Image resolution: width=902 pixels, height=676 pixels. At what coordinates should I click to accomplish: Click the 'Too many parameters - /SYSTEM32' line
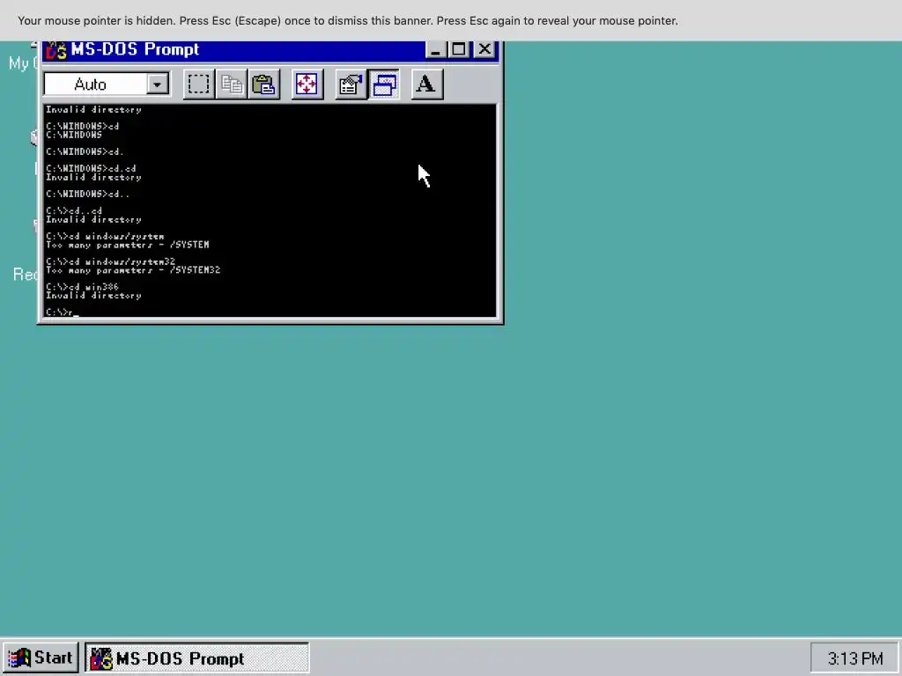point(133,270)
